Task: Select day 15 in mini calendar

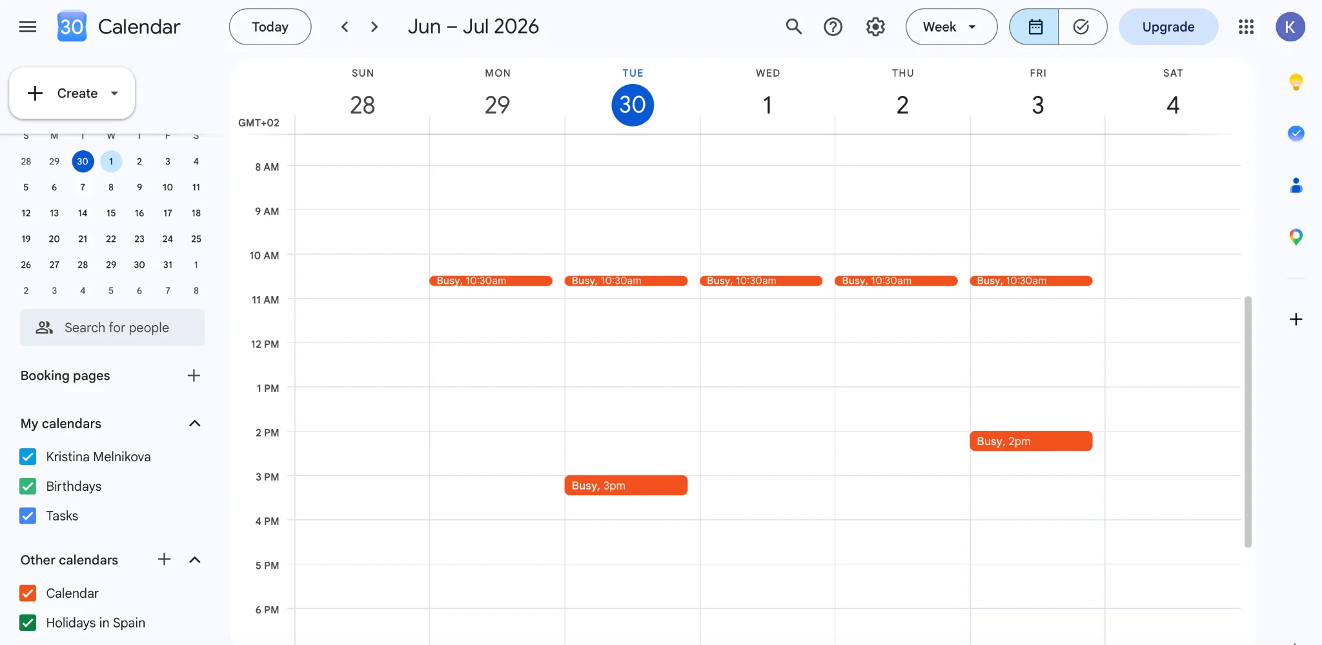Action: point(111,213)
